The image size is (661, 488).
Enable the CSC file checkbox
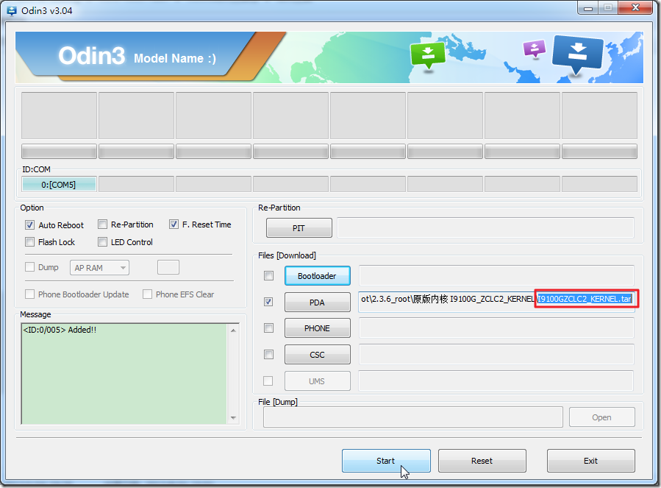click(268, 354)
